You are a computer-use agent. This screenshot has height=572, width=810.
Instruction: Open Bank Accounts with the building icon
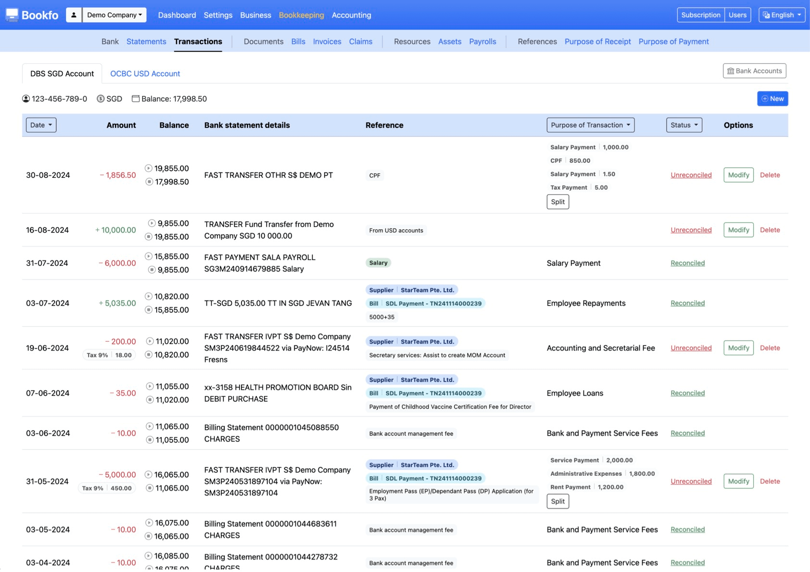(754, 71)
